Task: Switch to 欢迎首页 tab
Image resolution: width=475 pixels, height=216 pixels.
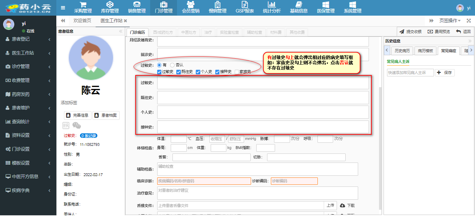Action: (x=82, y=21)
